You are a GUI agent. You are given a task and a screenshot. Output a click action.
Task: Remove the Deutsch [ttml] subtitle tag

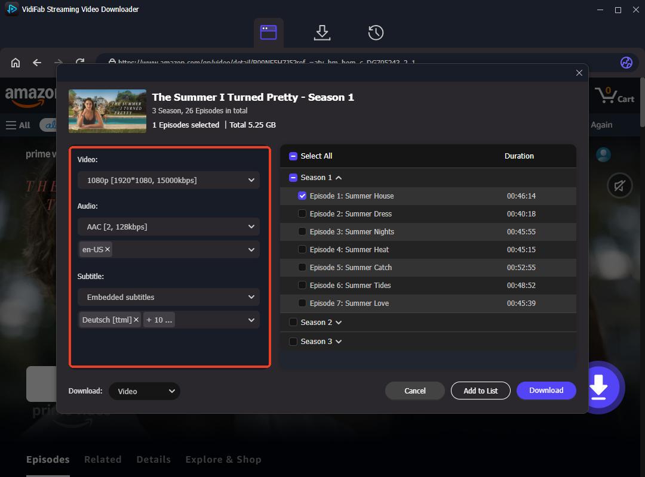pyautogui.click(x=136, y=320)
